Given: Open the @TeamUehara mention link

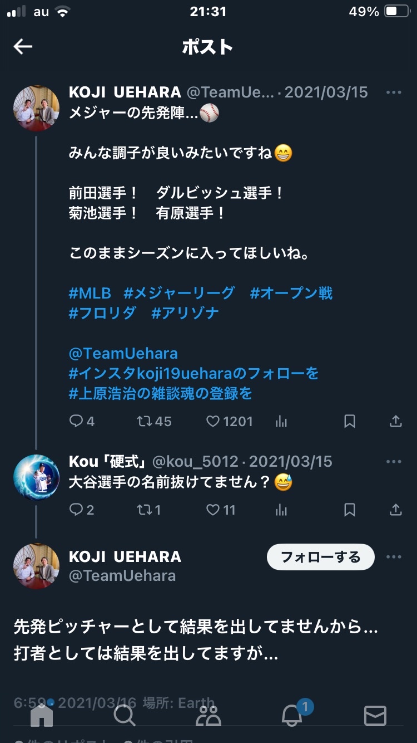Looking at the screenshot, I should [x=123, y=354].
